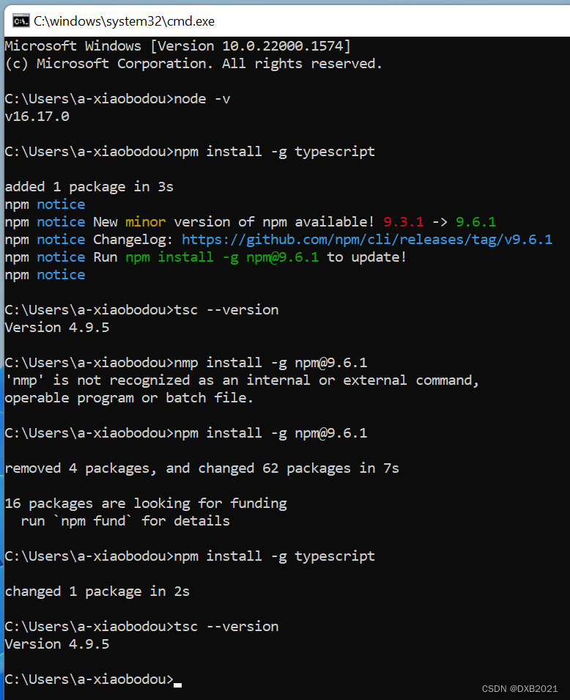Click the first 'npm install -g typescript' command
Screen dimensions: 570x700
click(x=274, y=152)
